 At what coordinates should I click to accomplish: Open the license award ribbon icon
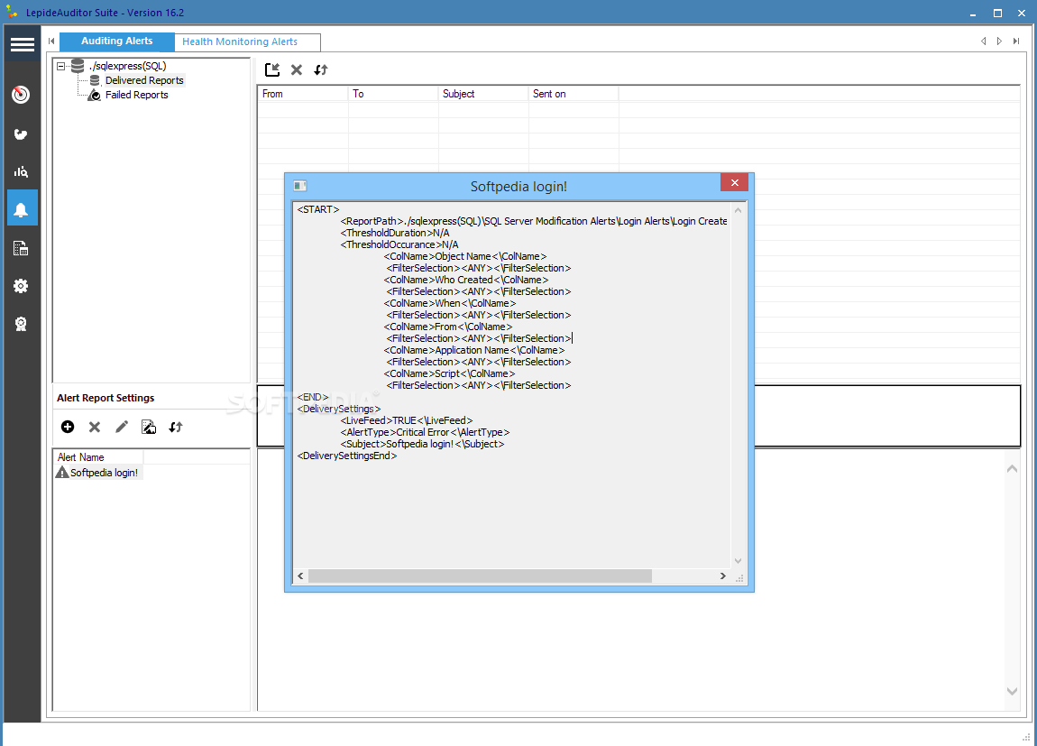click(x=21, y=324)
